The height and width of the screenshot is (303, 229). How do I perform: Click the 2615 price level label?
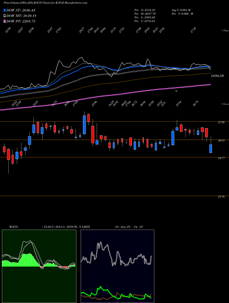[x=221, y=140]
